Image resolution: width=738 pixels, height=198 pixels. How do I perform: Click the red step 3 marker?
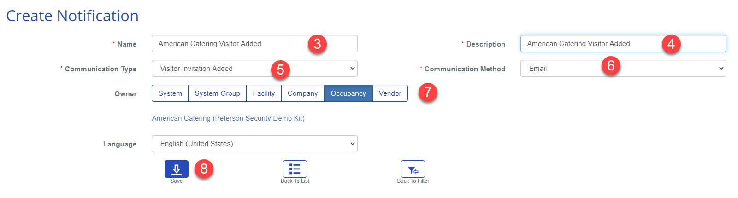click(x=317, y=44)
